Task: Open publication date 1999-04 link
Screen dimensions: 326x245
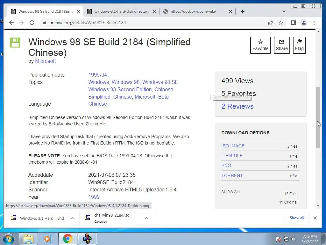Action: [x=97, y=75]
